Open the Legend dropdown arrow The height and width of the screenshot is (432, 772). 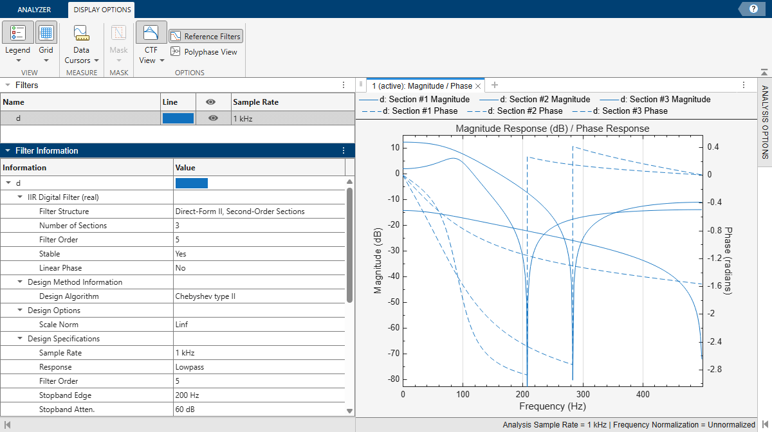click(18, 60)
